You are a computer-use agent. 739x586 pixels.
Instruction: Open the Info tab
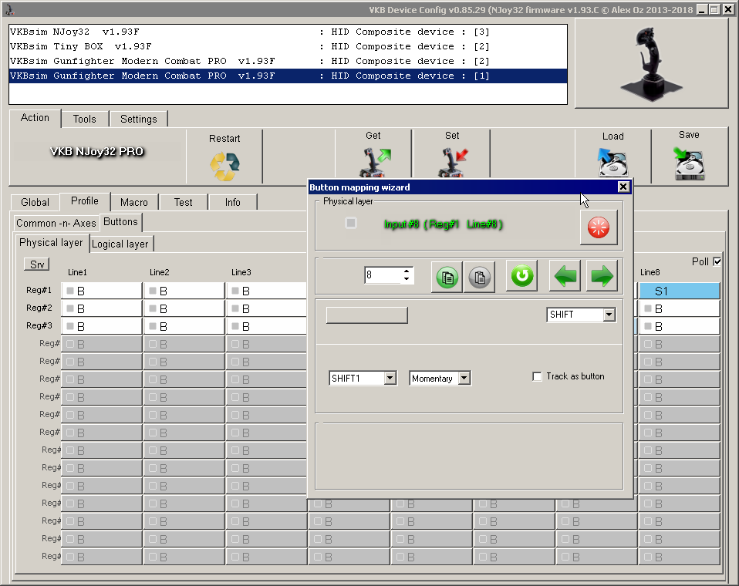233,202
